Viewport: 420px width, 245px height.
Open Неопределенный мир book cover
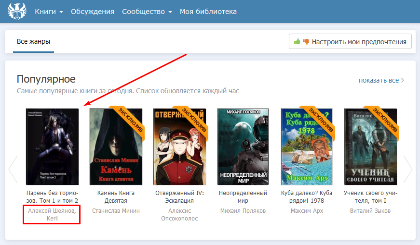point(243,146)
